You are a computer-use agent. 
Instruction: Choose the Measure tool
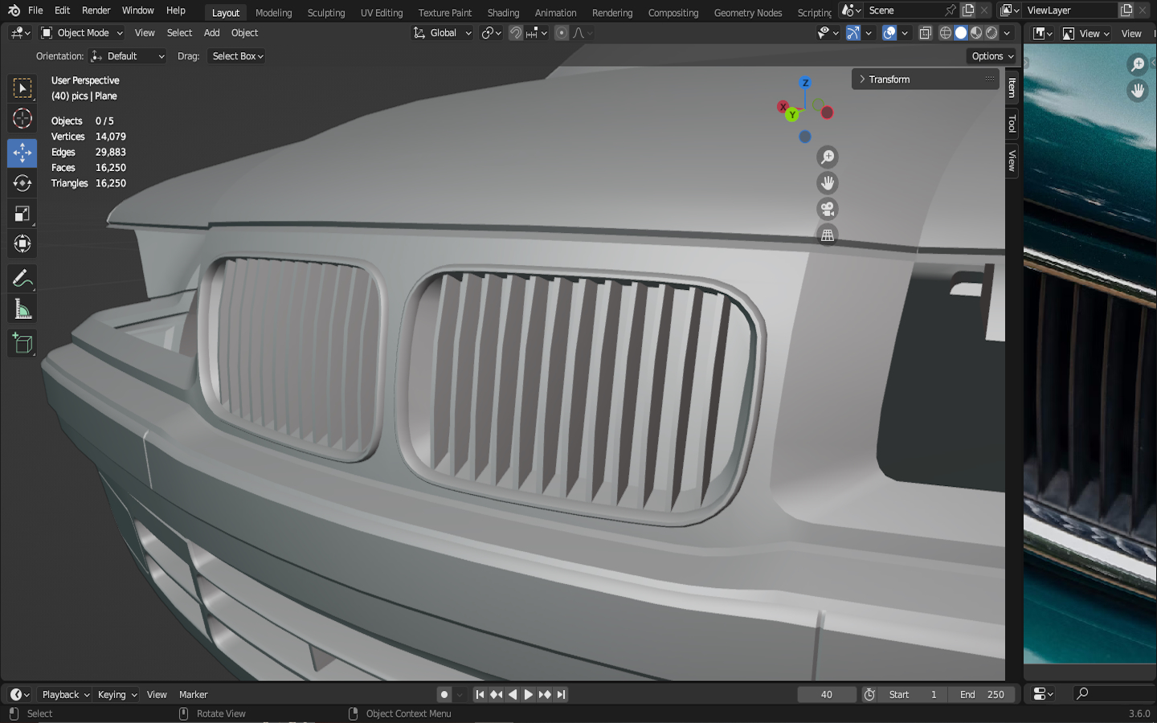(x=22, y=309)
